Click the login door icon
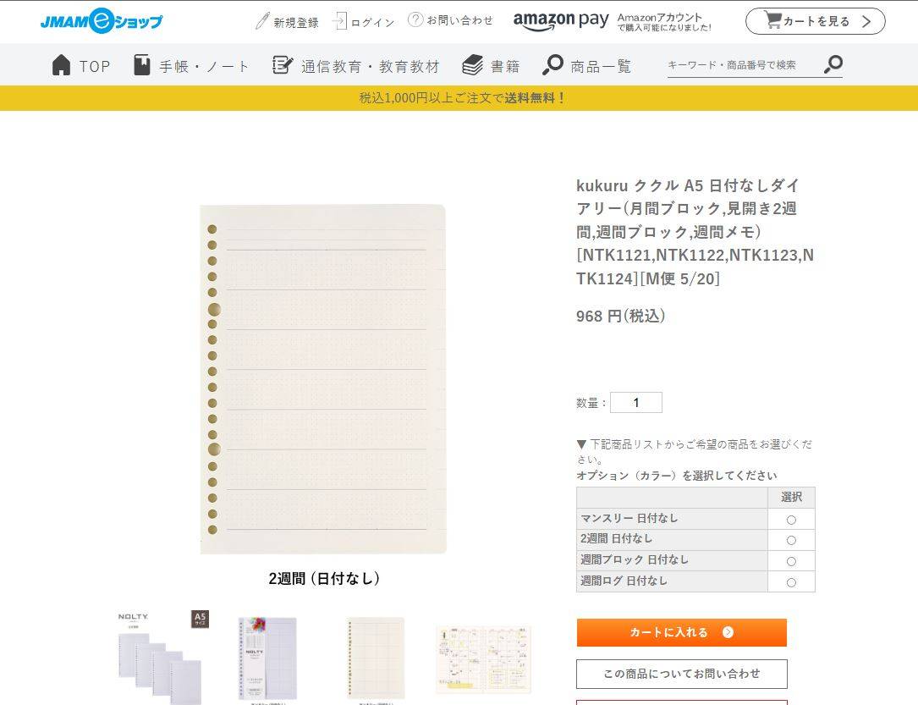Screen dimensions: 918x705 click(340, 21)
